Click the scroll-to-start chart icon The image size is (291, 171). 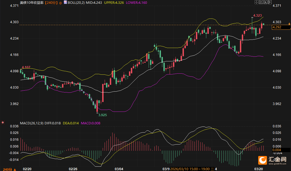click(x=261, y=2)
